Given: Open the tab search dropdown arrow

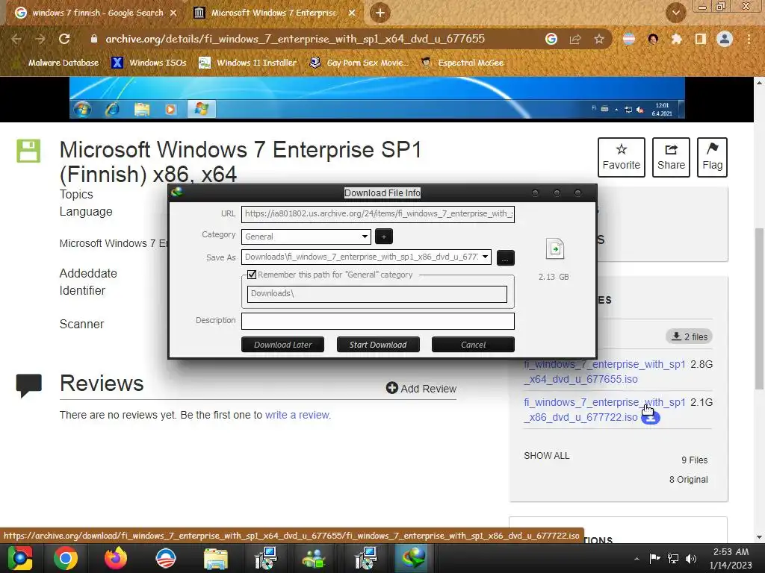Looking at the screenshot, I should 675,13.
